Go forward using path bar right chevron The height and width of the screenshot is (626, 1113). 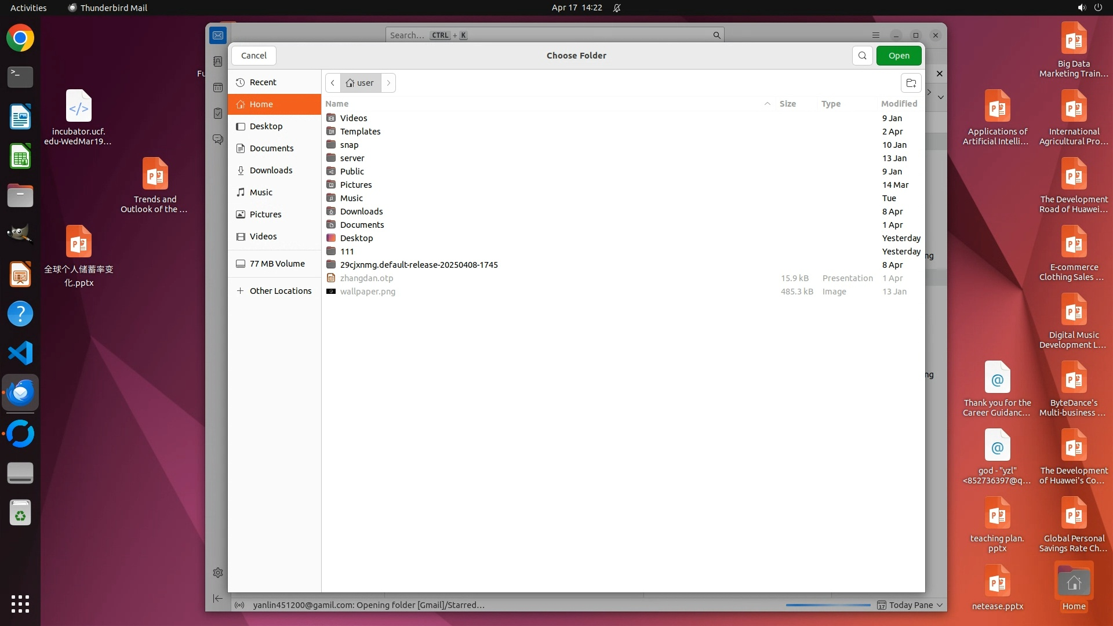[x=388, y=83]
